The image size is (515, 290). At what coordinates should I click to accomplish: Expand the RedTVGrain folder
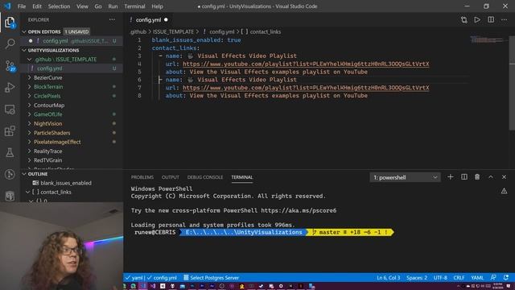coord(30,160)
